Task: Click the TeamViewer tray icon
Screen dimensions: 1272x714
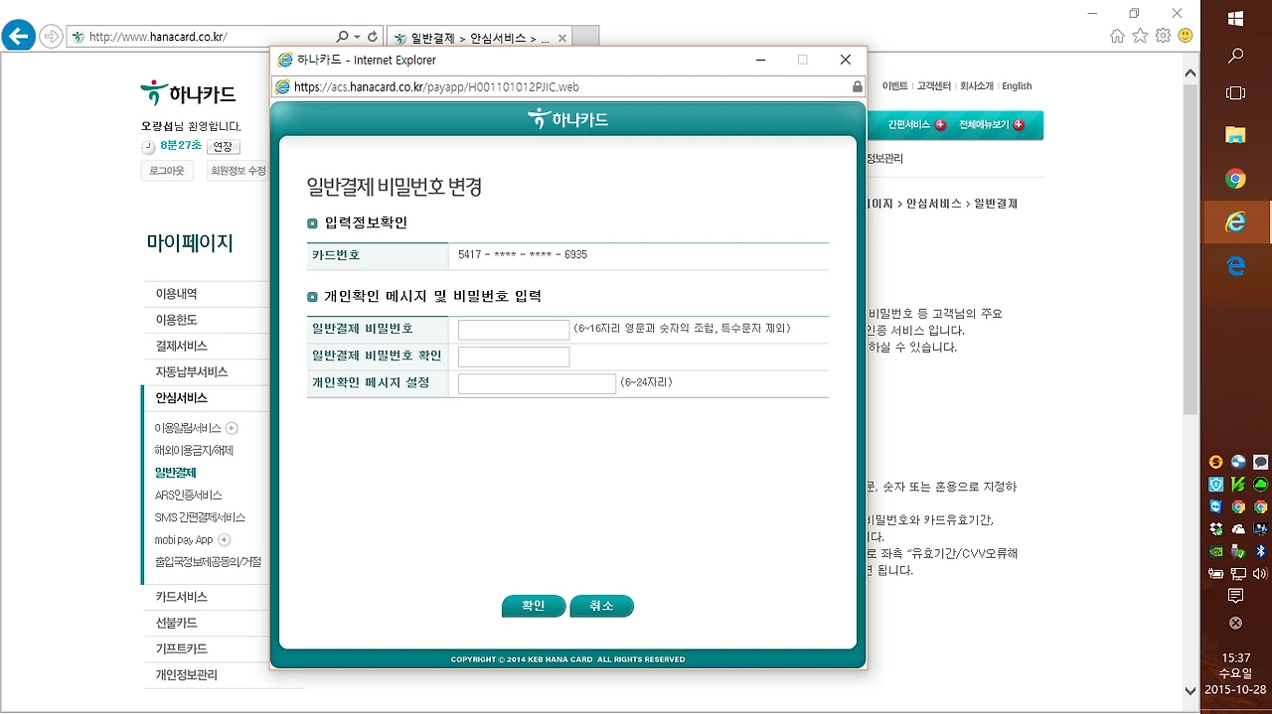Action: pyautogui.click(x=1216, y=506)
